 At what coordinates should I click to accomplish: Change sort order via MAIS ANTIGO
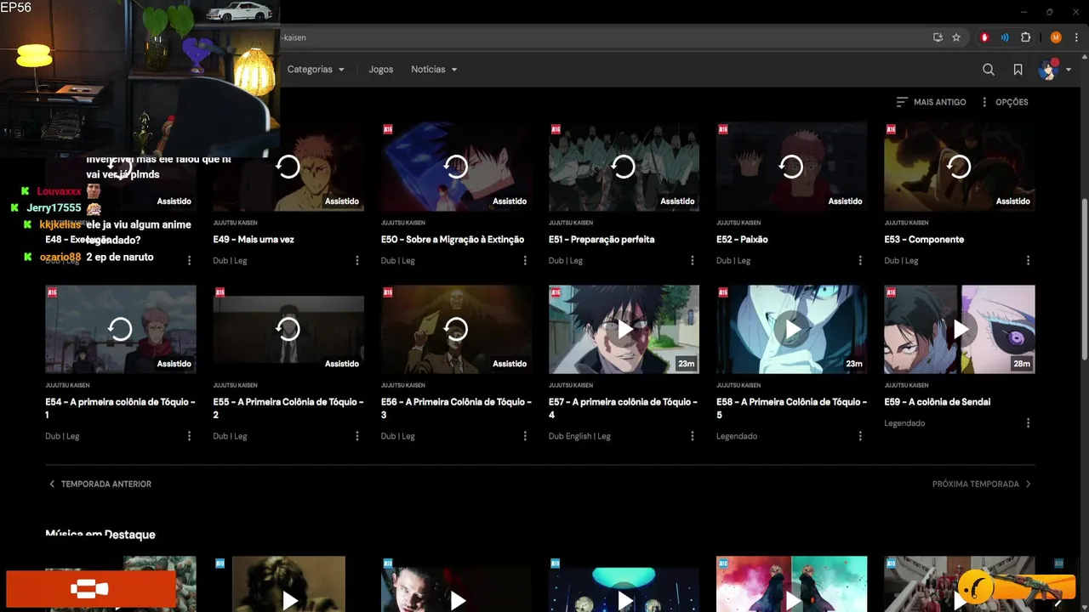pyautogui.click(x=931, y=102)
